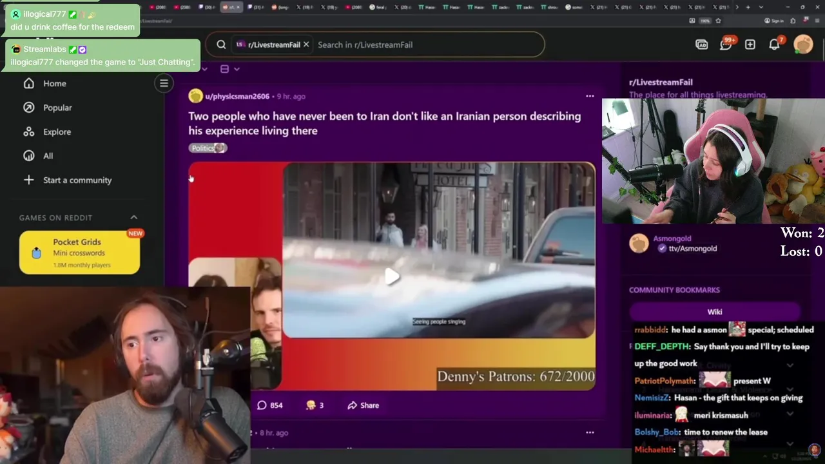The width and height of the screenshot is (825, 464).
Task: Collapse the sidebar with hamburger button
Action: (164, 83)
